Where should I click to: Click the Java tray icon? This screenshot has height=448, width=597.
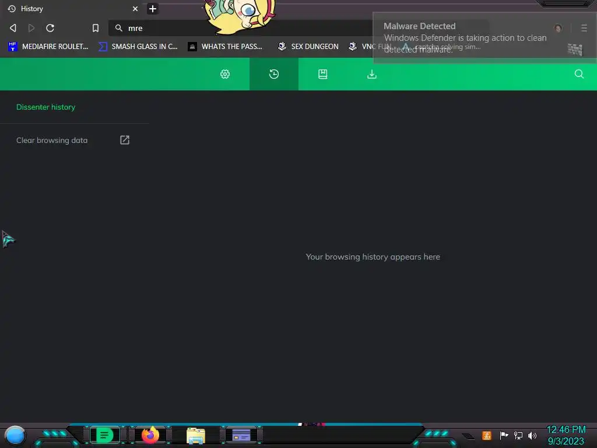point(487,435)
